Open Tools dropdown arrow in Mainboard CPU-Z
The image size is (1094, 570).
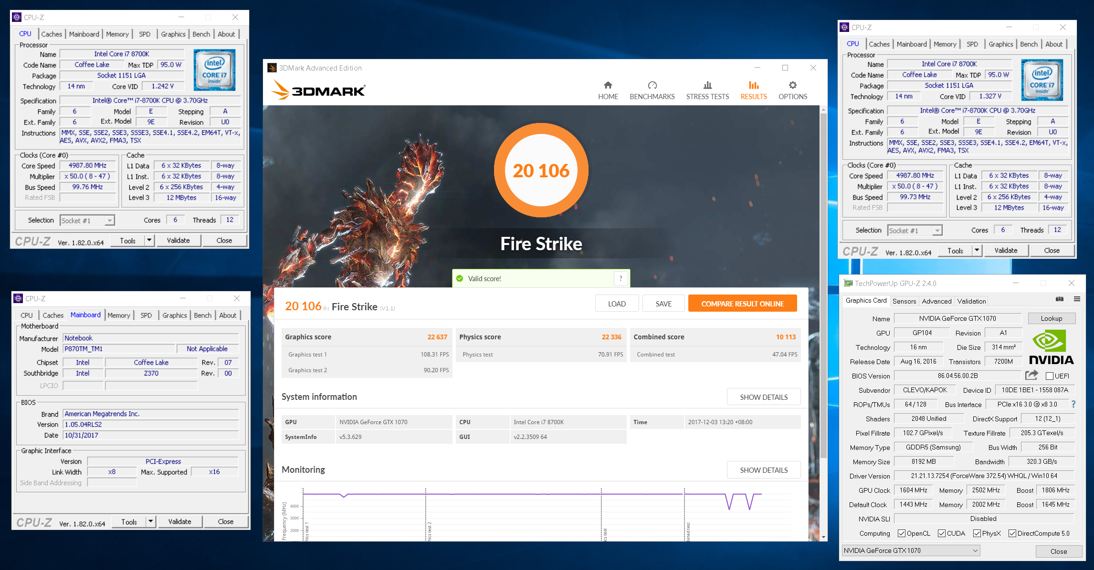[x=151, y=521]
